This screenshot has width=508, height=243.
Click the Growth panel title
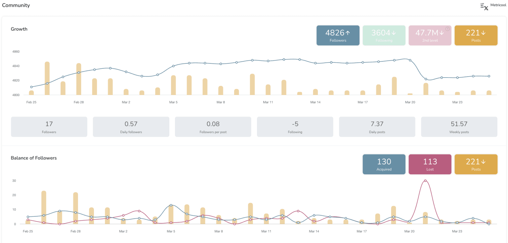(x=19, y=29)
